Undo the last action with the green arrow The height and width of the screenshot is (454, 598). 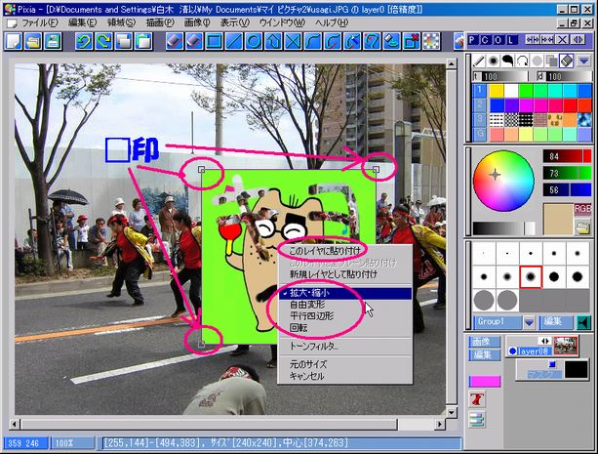coord(84,41)
